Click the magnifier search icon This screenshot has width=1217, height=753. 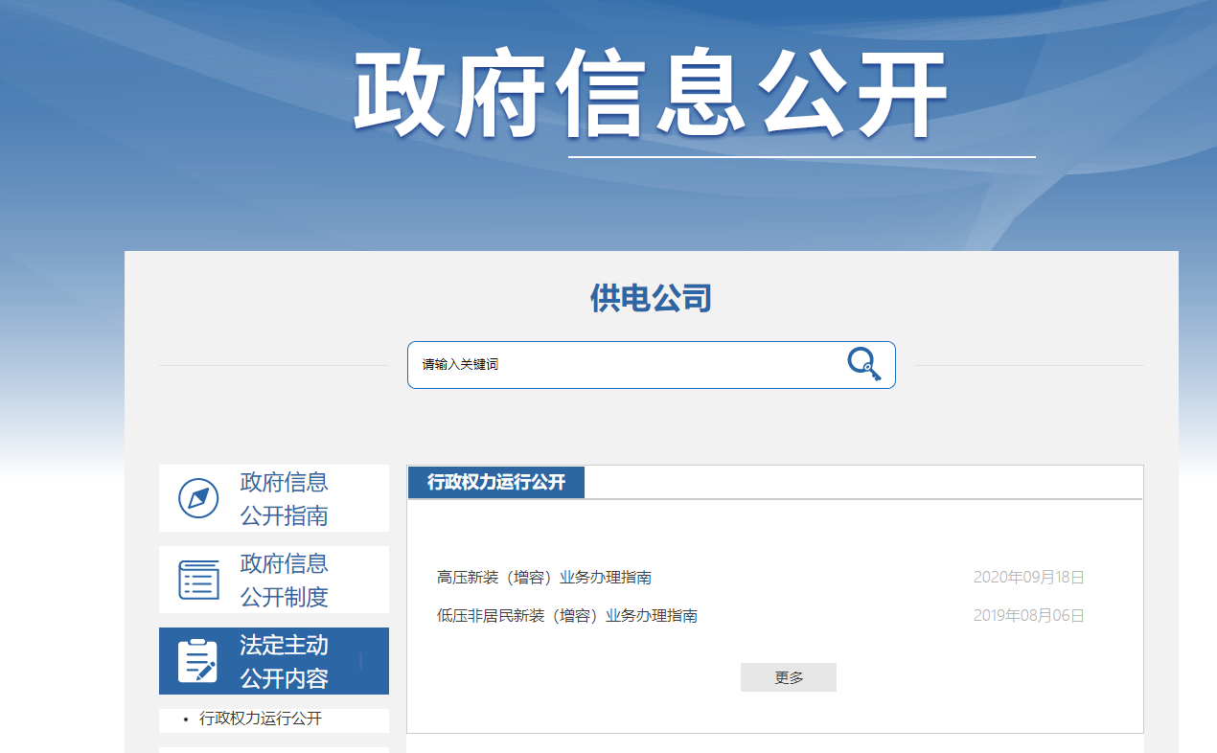(863, 365)
